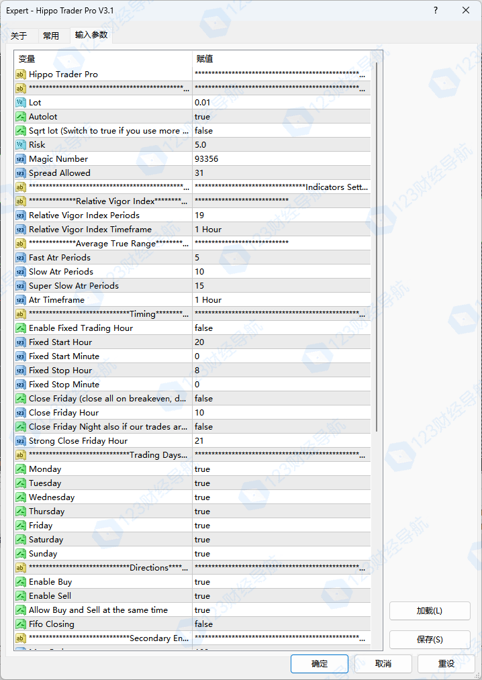Click the integer icon beside Fixed Stop Hour
482x680 pixels.
20,371
